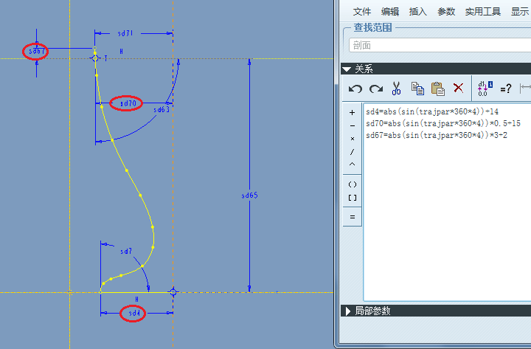
Task: Select the sd63 dimension label
Action: [x=162, y=109]
